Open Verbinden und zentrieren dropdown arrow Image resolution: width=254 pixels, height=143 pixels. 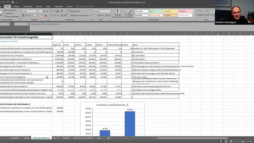click(90, 15)
